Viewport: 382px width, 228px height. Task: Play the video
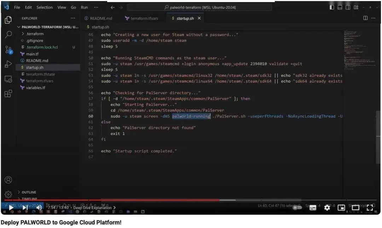point(11,208)
